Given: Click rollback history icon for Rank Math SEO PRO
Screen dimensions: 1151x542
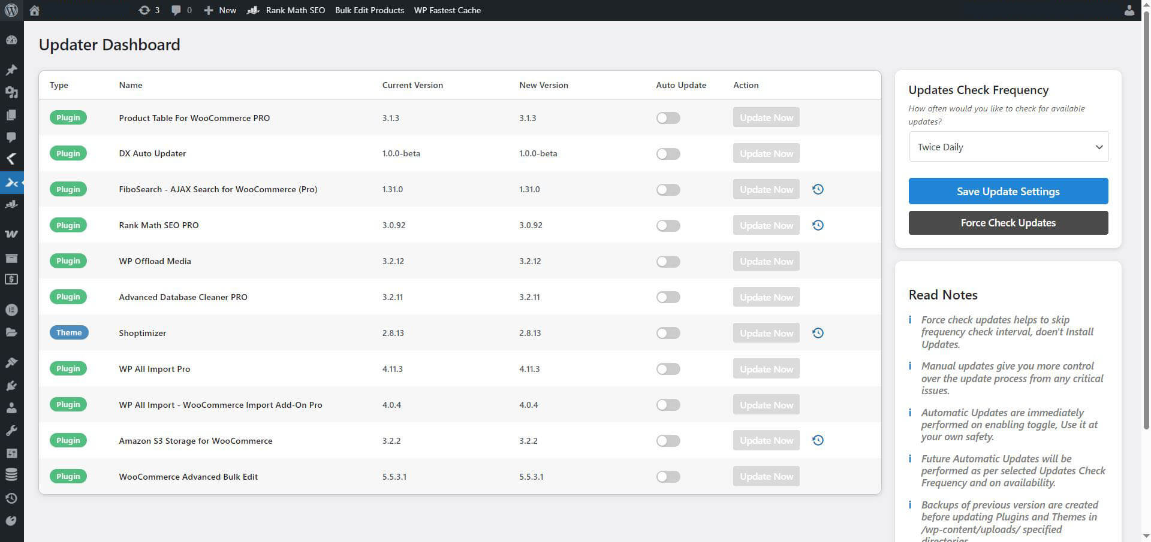Looking at the screenshot, I should [x=818, y=225].
